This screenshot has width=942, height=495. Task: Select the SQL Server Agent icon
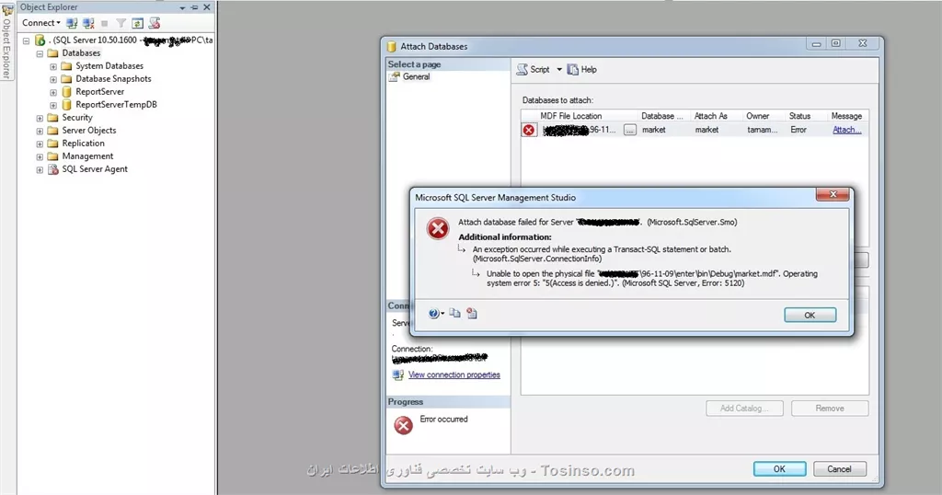[x=52, y=169]
